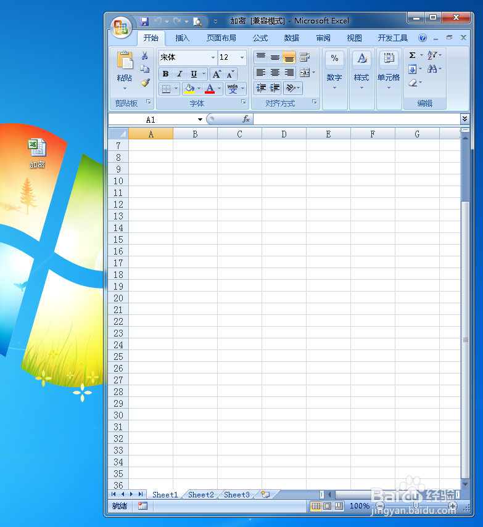Click the macro recording icon in status bar
Screen dimensions: 483x527
pyautogui.click(x=142, y=506)
